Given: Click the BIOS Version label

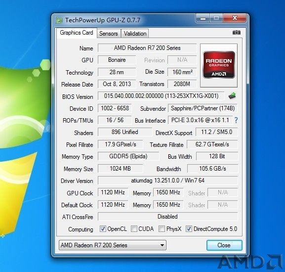Looking at the screenshot, I should tap(78, 97).
